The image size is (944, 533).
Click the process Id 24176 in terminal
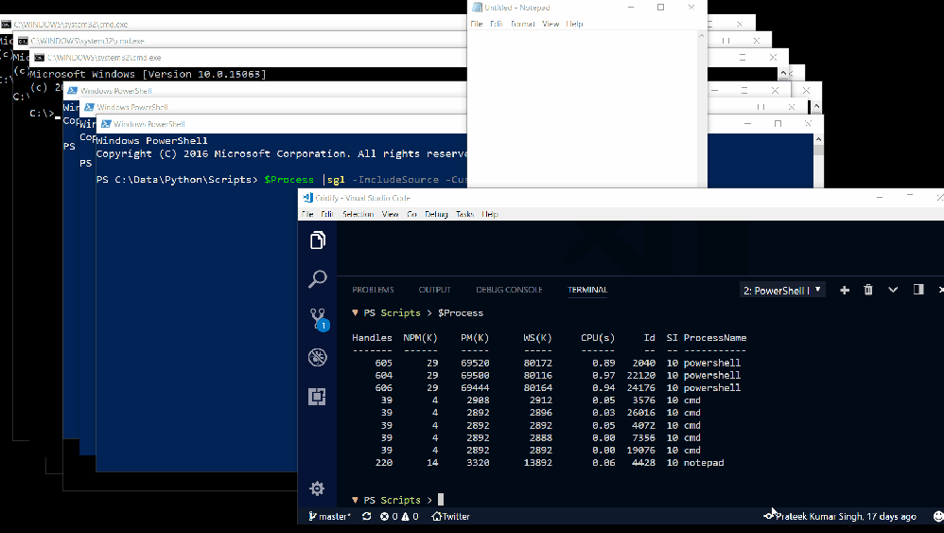641,388
